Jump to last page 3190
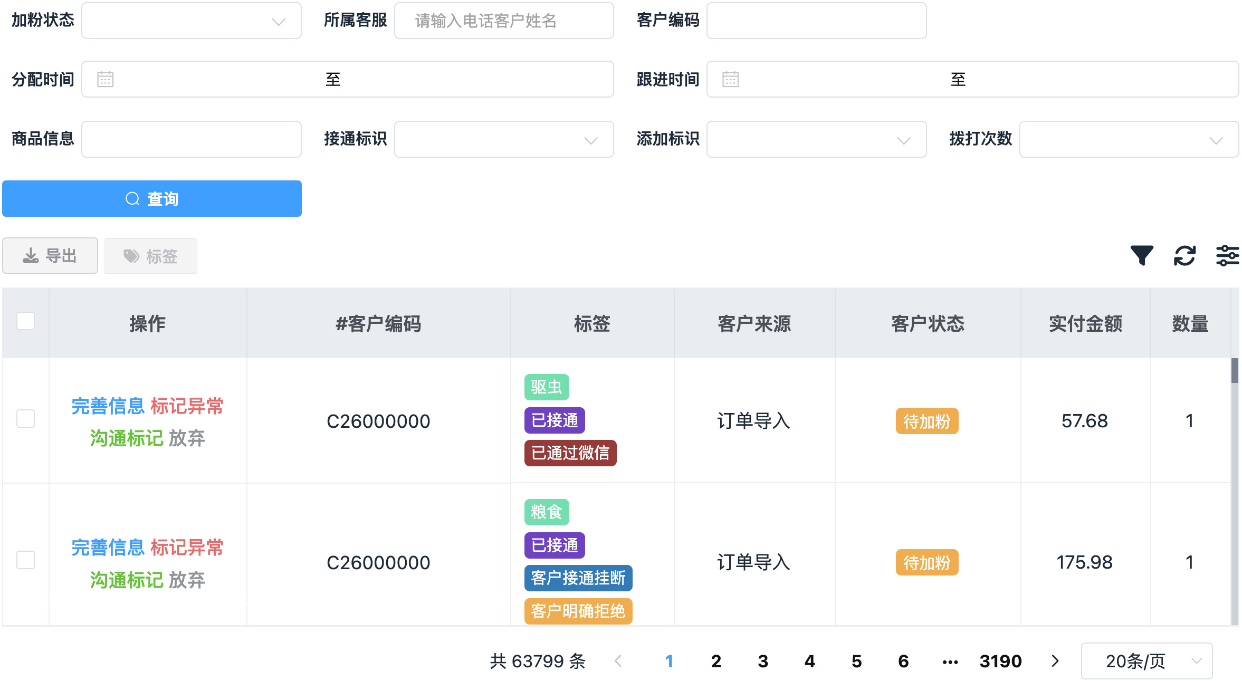 [1000, 661]
